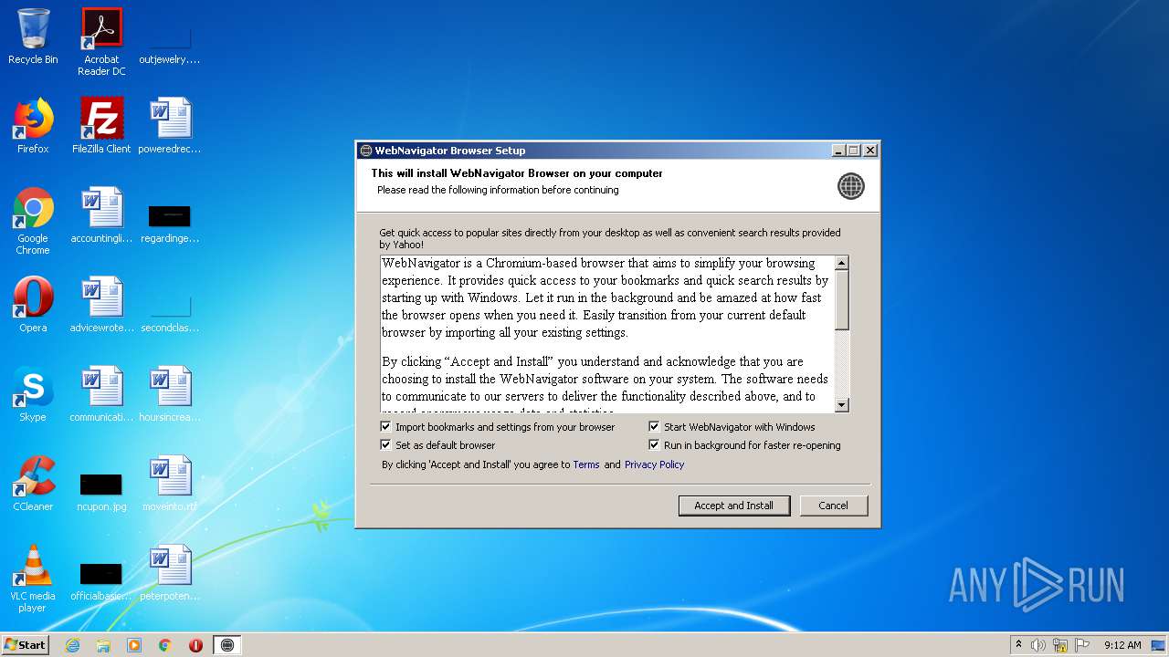Select the advicewrote Word document

click(101, 305)
